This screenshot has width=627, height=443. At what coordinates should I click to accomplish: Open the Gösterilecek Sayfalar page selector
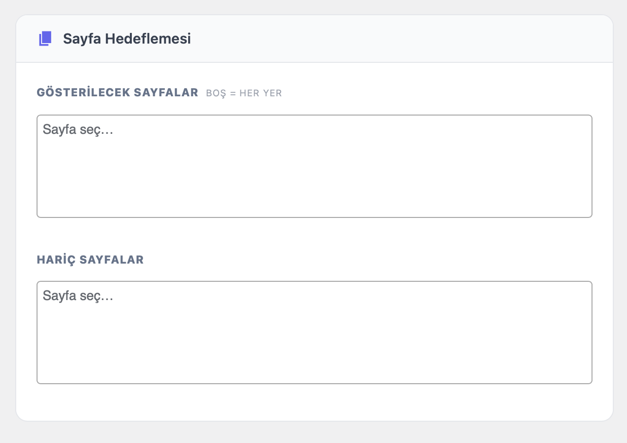point(314,166)
